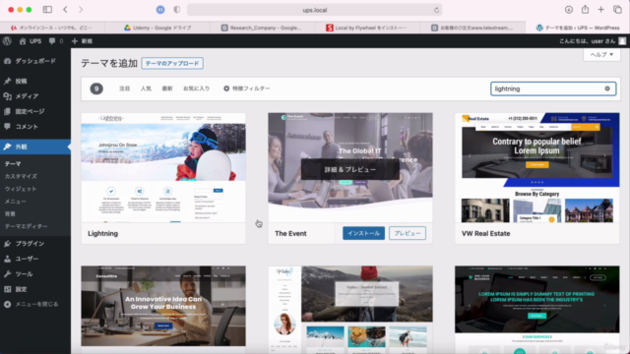
Task: Open the 背景 submenu item
Action: pos(10,214)
